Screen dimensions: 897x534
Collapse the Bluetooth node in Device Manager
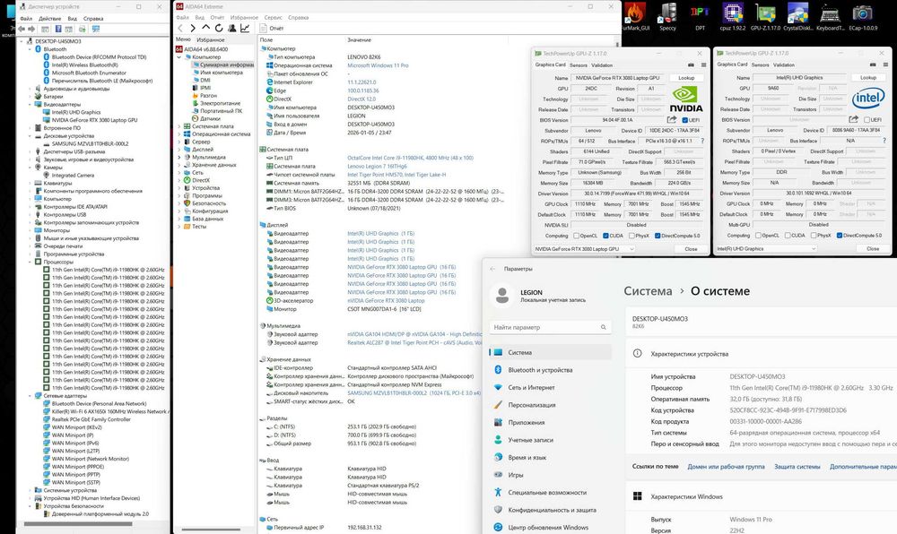30,49
